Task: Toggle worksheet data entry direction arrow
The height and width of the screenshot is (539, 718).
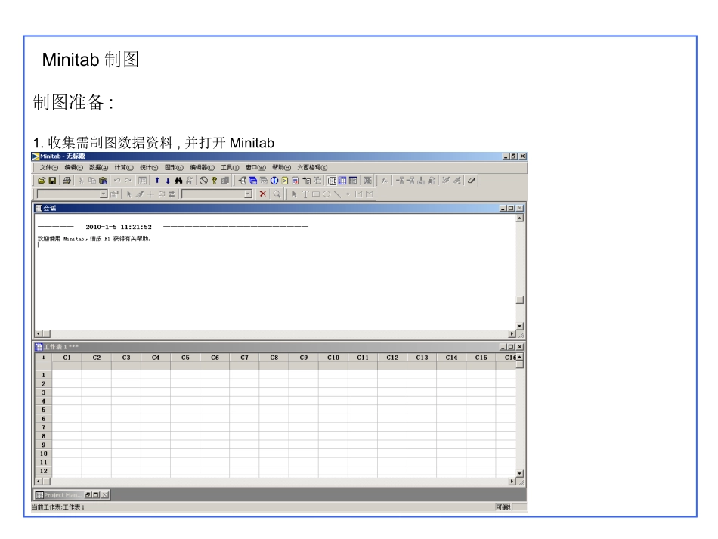Action: (x=43, y=358)
